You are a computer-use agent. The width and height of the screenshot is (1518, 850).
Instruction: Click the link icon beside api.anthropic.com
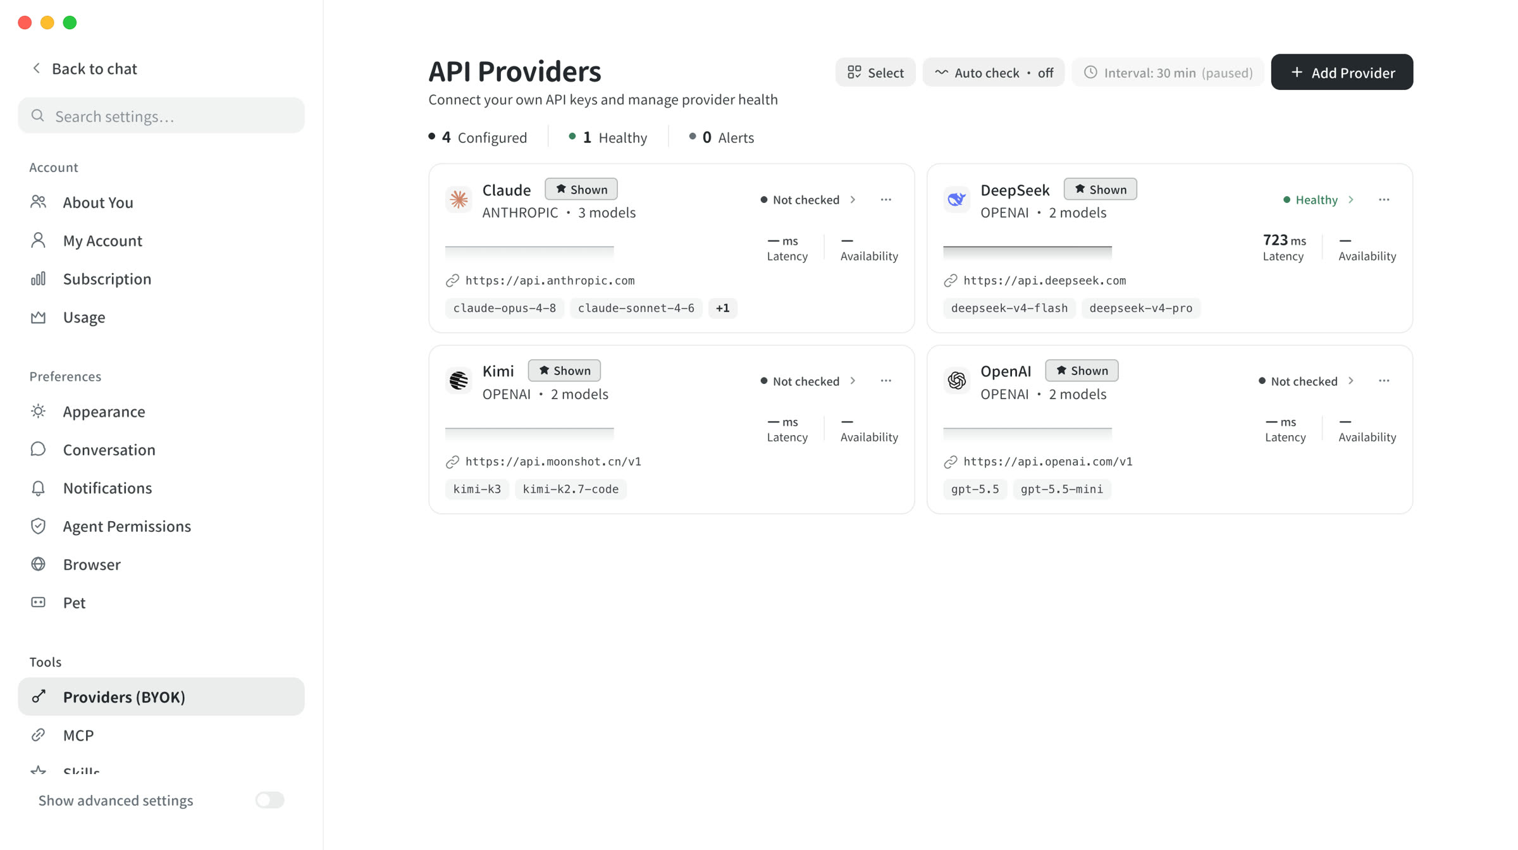pos(452,280)
